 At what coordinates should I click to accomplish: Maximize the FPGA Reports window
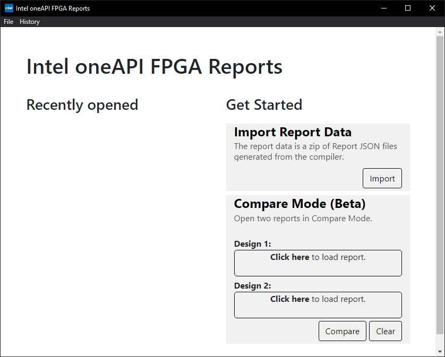[408, 8]
